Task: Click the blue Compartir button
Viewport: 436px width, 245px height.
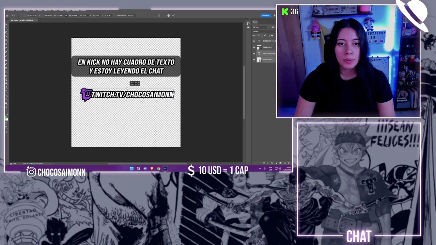Action: click(265, 15)
